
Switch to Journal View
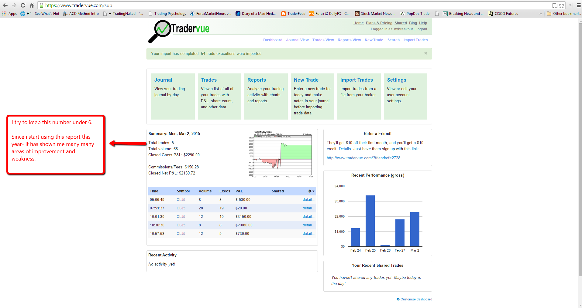tap(297, 40)
